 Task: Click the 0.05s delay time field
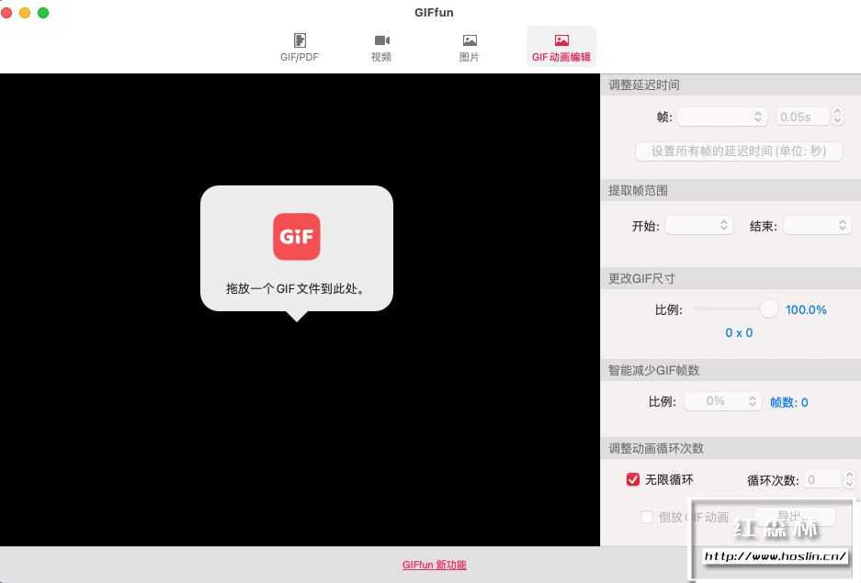tap(802, 117)
